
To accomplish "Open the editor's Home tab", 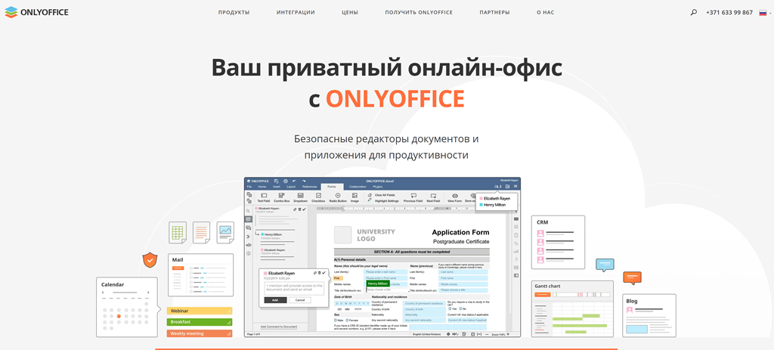I will pos(262,187).
